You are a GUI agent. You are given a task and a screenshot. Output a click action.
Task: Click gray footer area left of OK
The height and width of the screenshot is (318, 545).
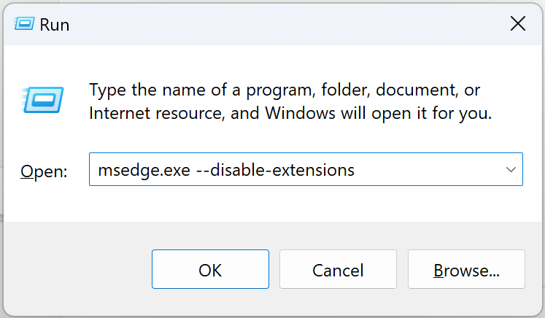78,269
